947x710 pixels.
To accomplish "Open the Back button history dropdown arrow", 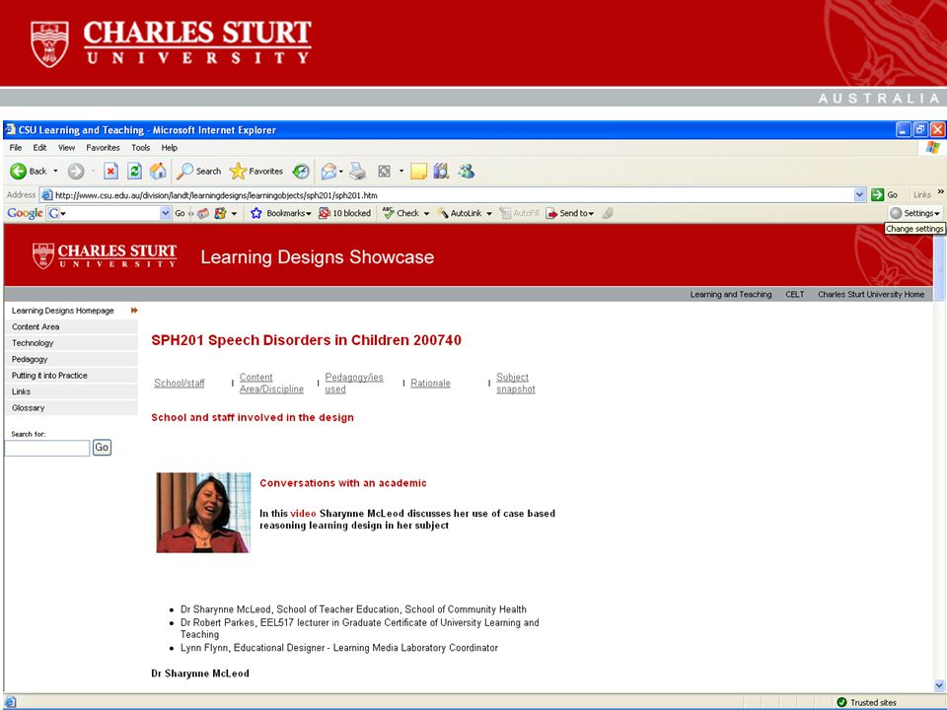I will click(x=55, y=172).
